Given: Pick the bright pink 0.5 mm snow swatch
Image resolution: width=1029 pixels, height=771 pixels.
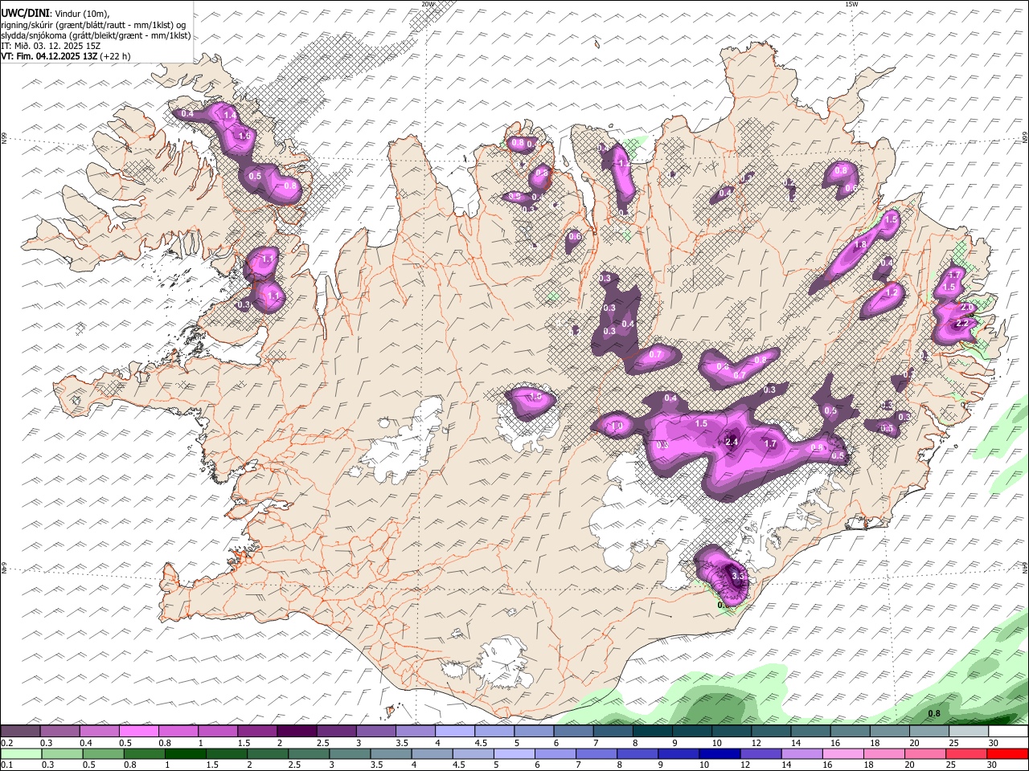Looking at the screenshot, I should coord(139,731).
